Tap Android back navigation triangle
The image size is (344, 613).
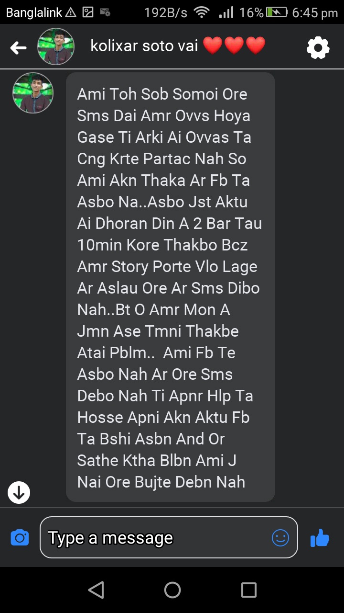coord(96,590)
